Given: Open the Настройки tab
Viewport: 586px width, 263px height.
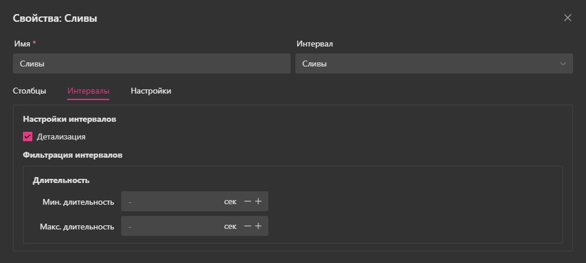Looking at the screenshot, I should 151,91.
